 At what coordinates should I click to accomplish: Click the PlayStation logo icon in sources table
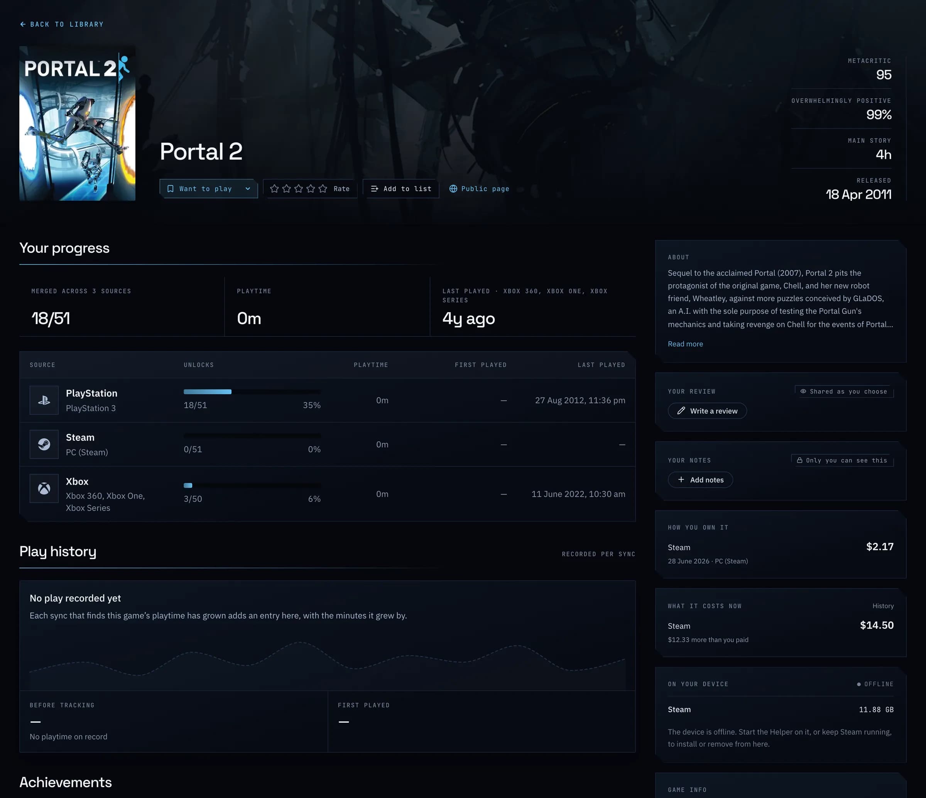(x=44, y=400)
